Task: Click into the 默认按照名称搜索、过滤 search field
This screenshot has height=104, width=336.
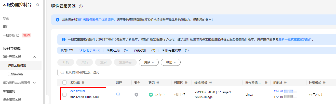Action: [x=196, y=72]
